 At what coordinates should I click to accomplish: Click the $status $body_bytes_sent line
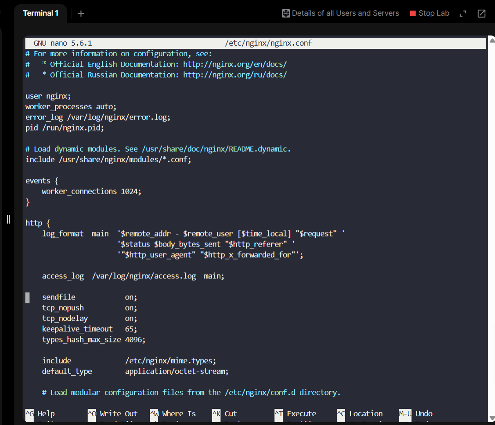coord(206,244)
